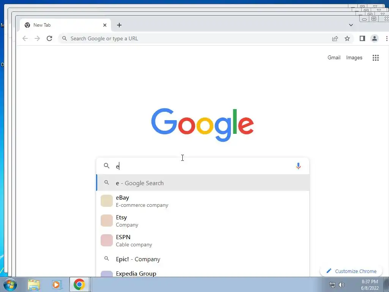Open the taskbar clock showing 8:37 PM

(x=370, y=285)
